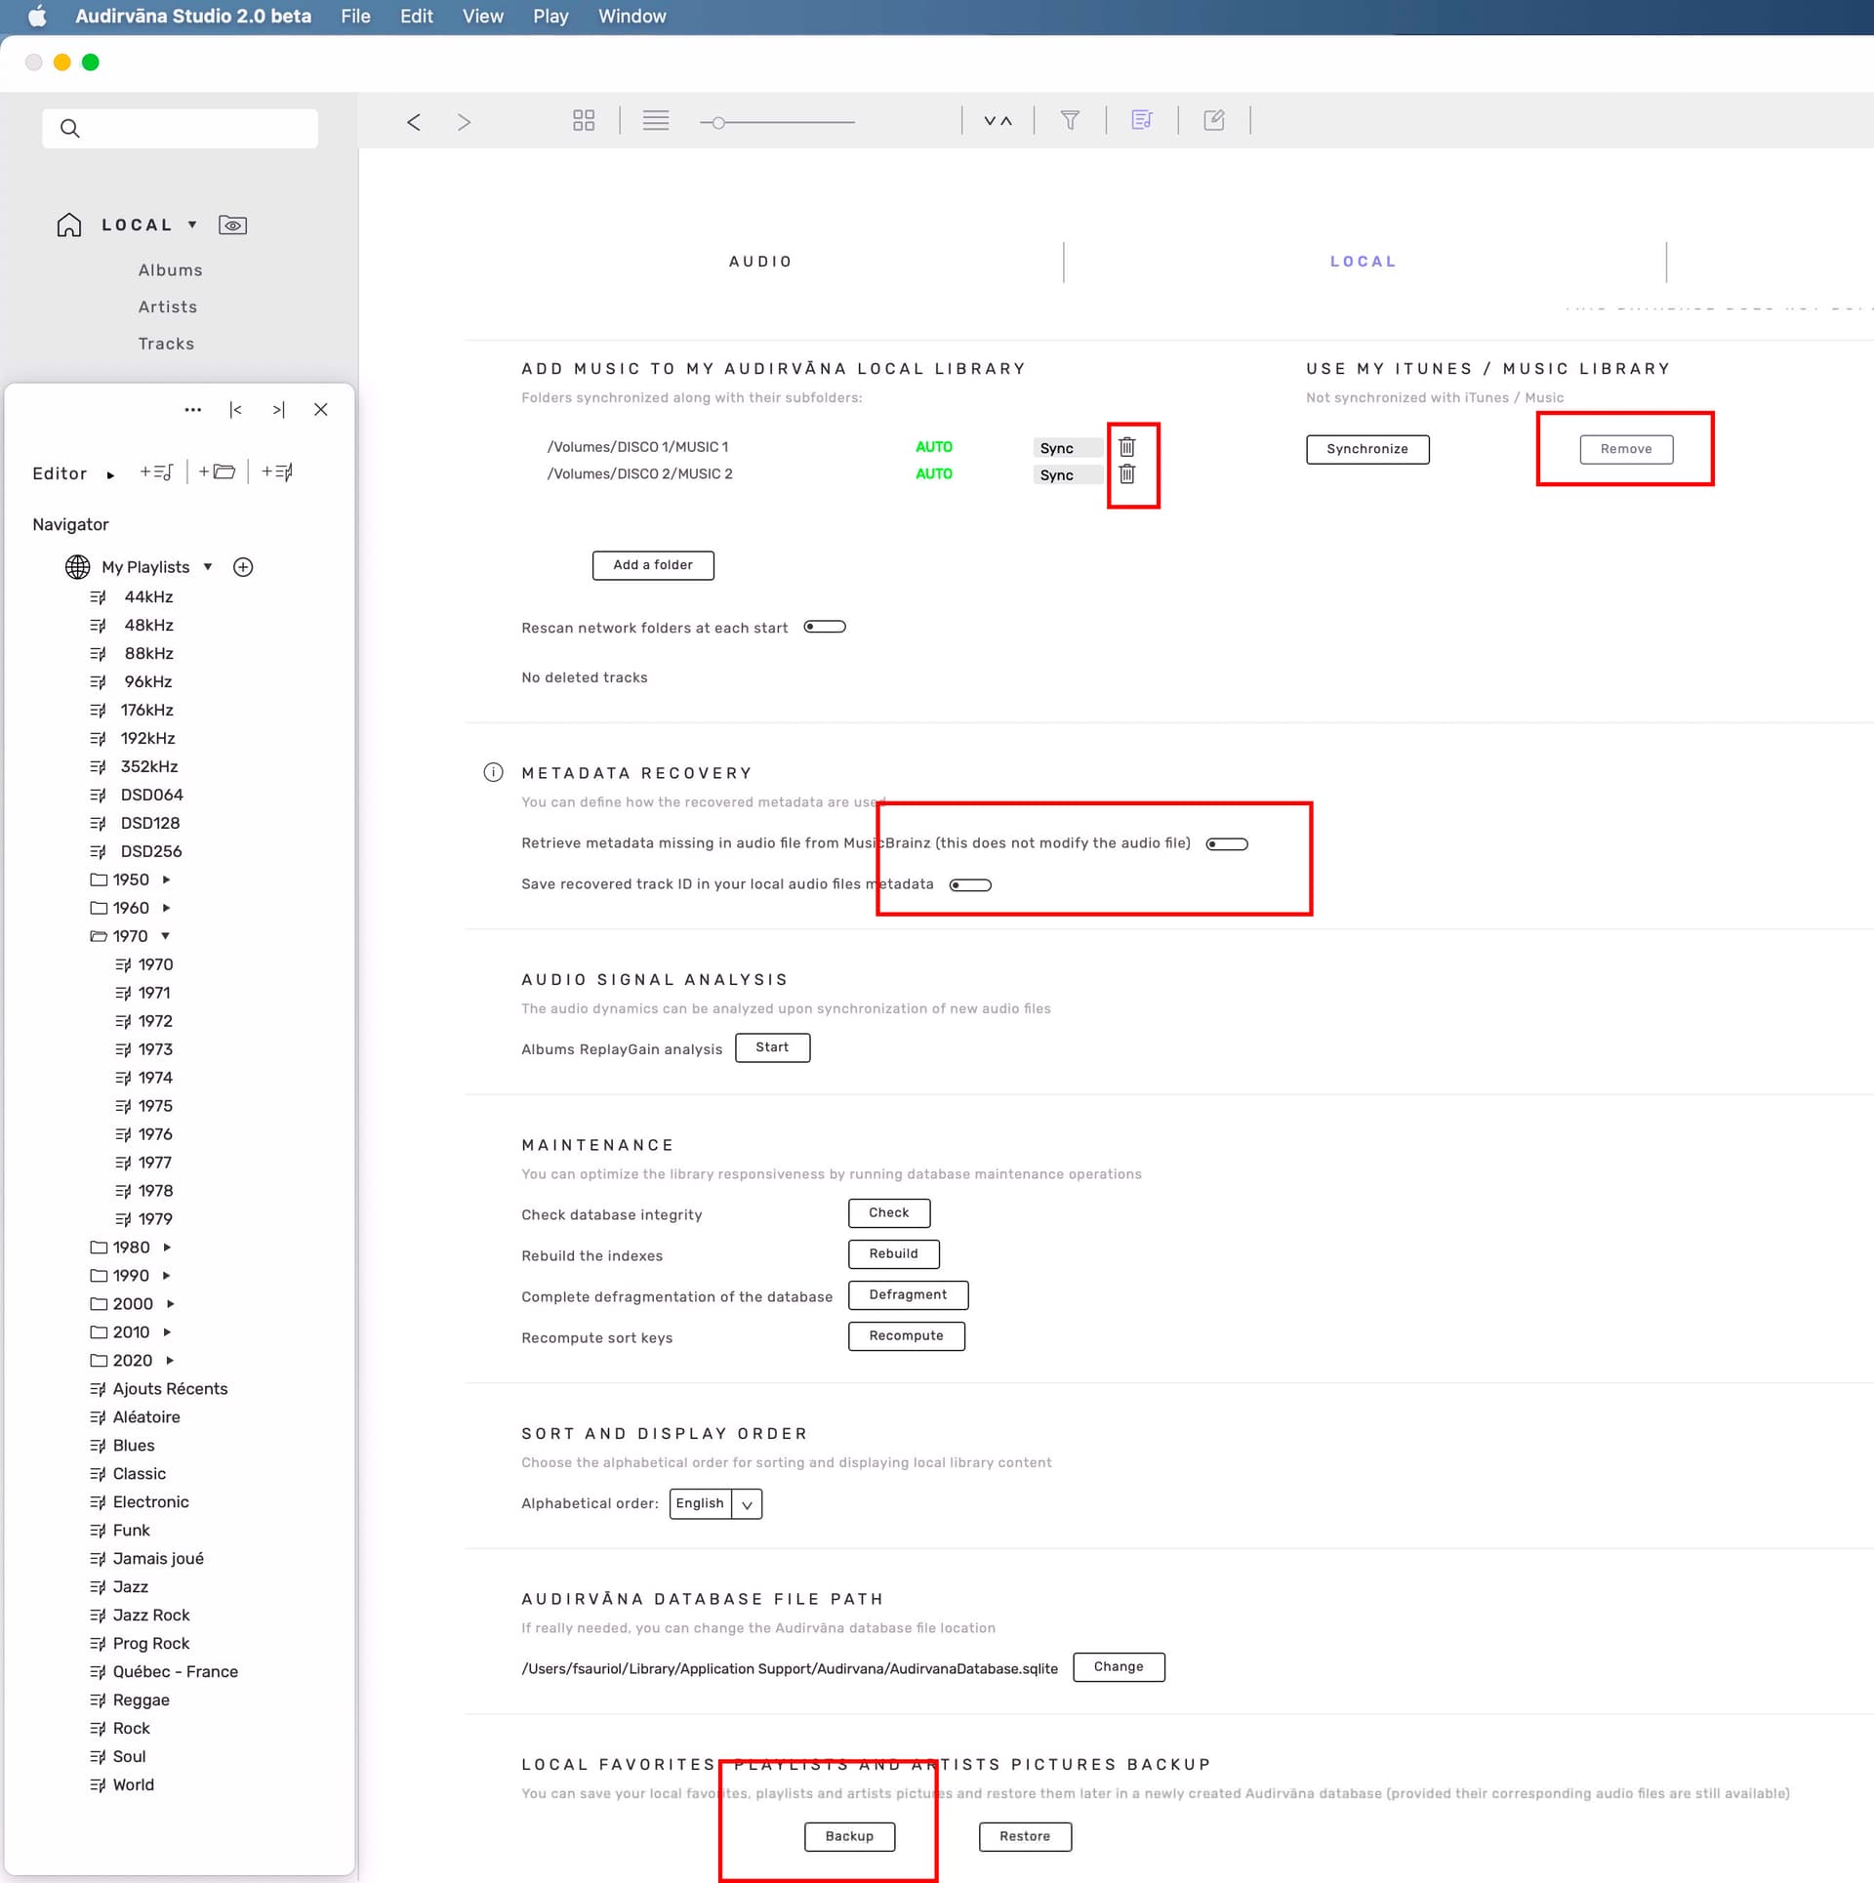Click the Defragment database button
This screenshot has width=1874, height=1883.
point(908,1295)
